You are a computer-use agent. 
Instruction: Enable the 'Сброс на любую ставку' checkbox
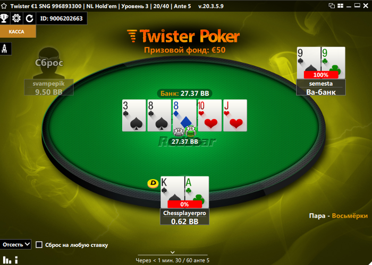[x=39, y=245]
